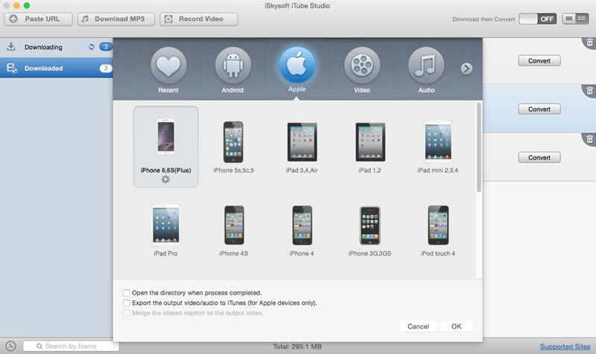
Task: Click the refresh icon beside Downloading
Action: pyautogui.click(x=92, y=47)
